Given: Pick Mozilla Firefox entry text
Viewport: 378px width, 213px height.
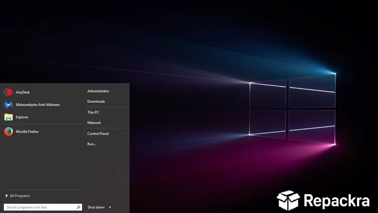Looking at the screenshot, I should click(x=27, y=131).
